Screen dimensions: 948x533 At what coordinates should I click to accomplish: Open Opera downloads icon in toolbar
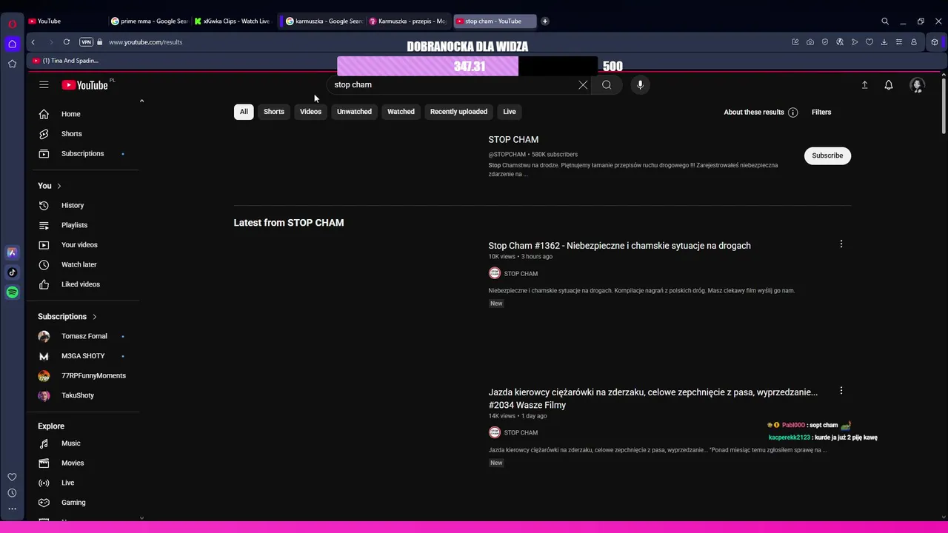884,42
